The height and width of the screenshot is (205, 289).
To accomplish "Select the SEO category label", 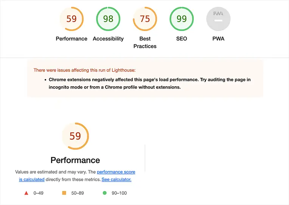I will click(182, 39).
